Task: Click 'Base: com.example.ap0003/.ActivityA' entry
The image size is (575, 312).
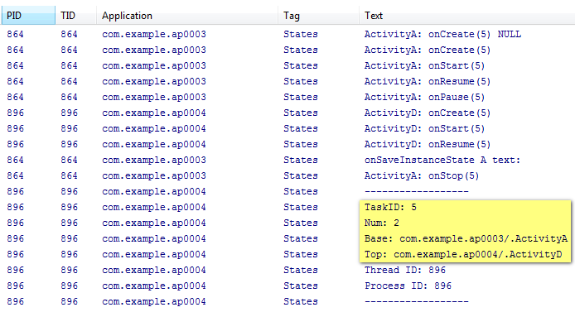Action: 466,239
